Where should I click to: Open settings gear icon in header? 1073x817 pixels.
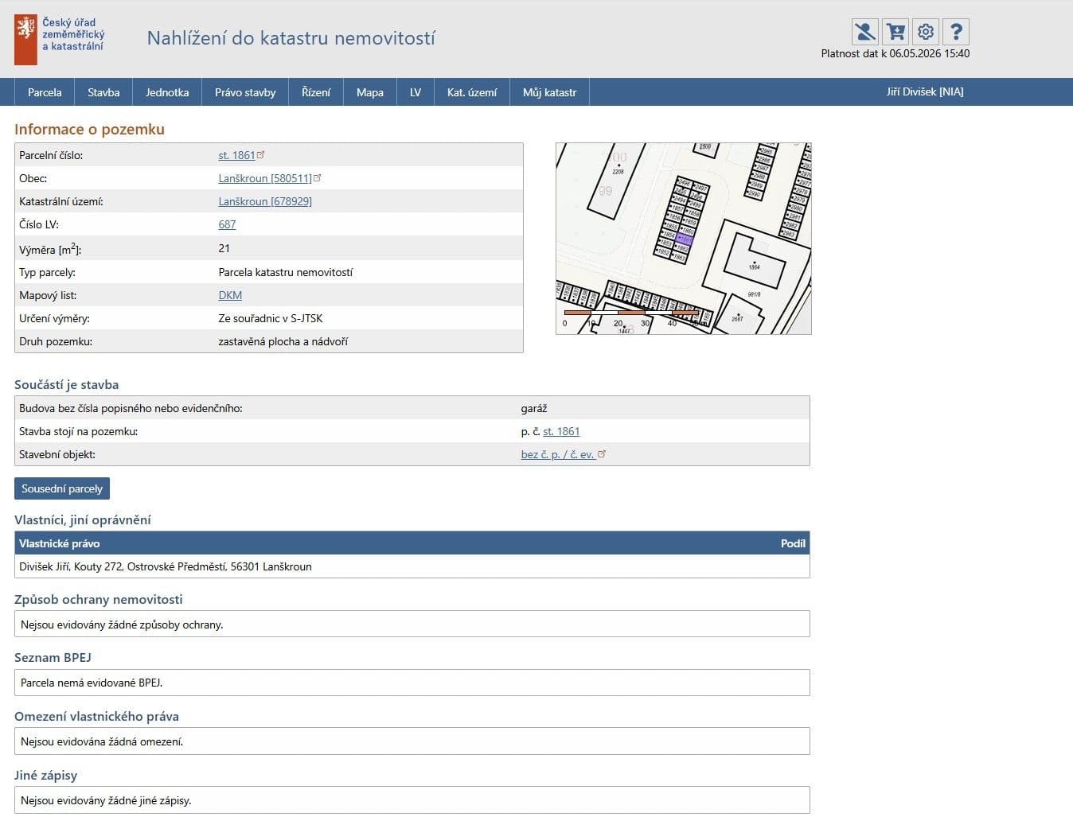[926, 32]
